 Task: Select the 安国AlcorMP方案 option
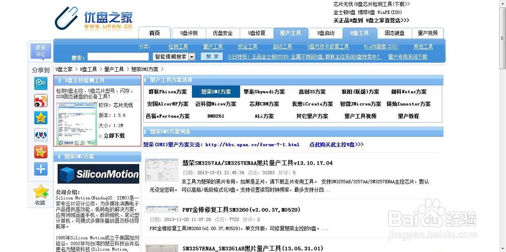168,104
